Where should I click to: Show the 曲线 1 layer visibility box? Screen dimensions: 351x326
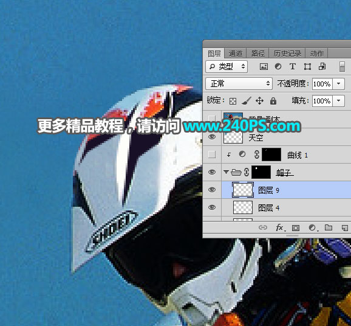[x=212, y=154]
